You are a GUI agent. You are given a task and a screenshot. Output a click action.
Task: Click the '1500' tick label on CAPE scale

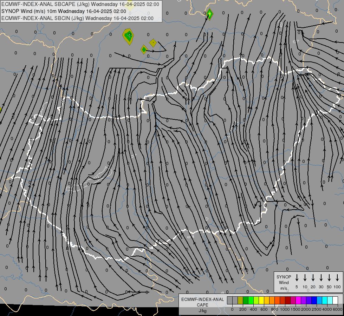click(x=296, y=309)
